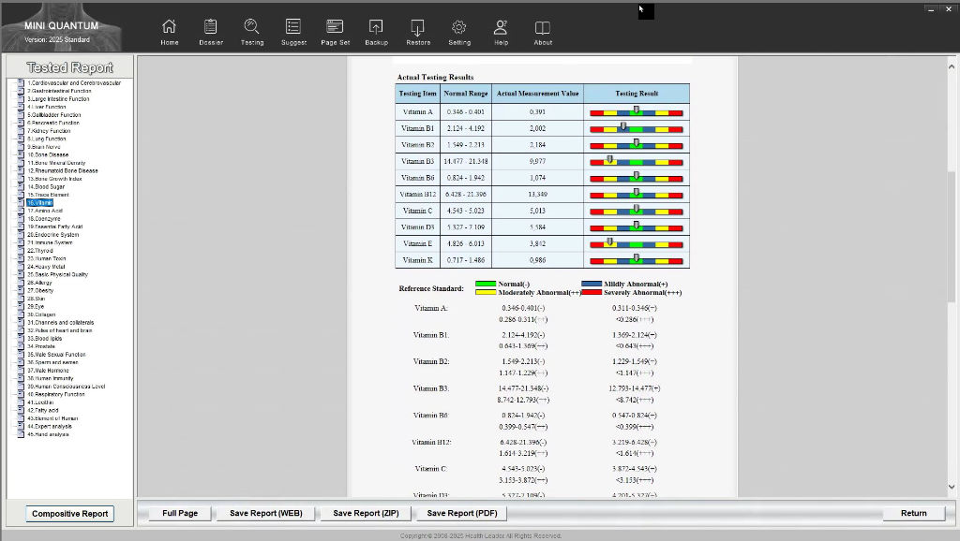Click the Compositive Report button
The height and width of the screenshot is (541, 960).
coord(69,514)
